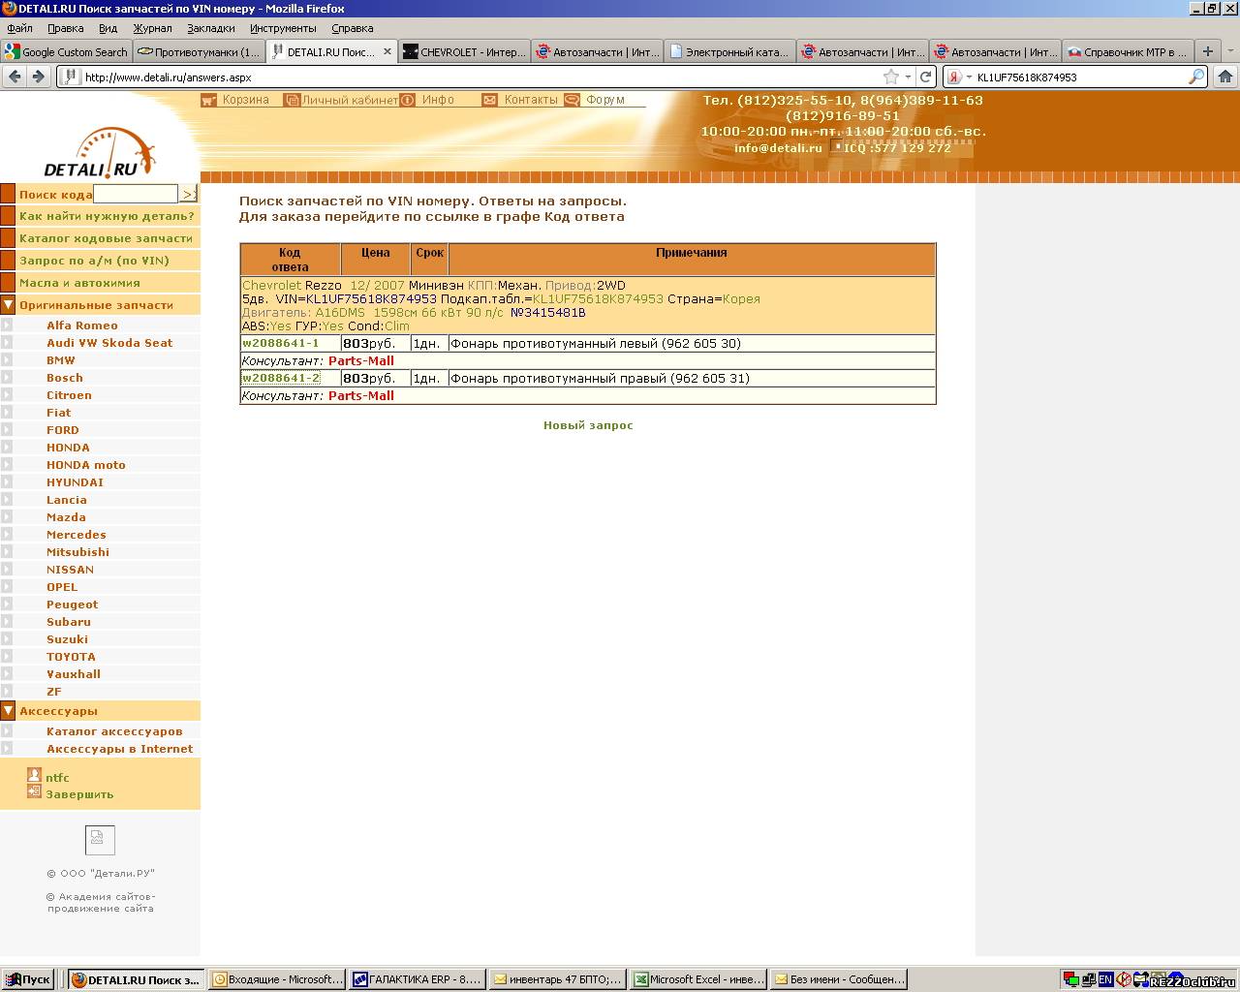Click the Новый запрос link

[588, 425]
